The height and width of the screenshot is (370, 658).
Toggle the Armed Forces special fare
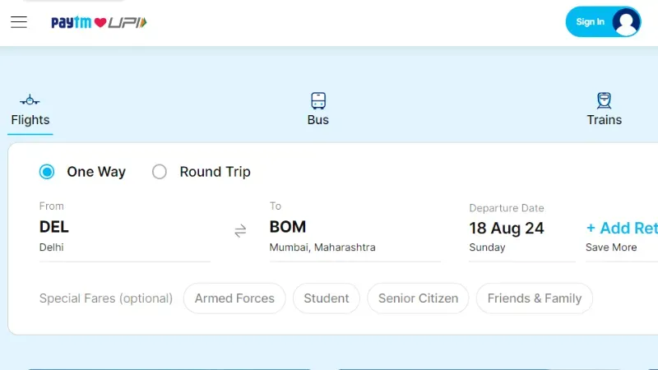coord(234,298)
